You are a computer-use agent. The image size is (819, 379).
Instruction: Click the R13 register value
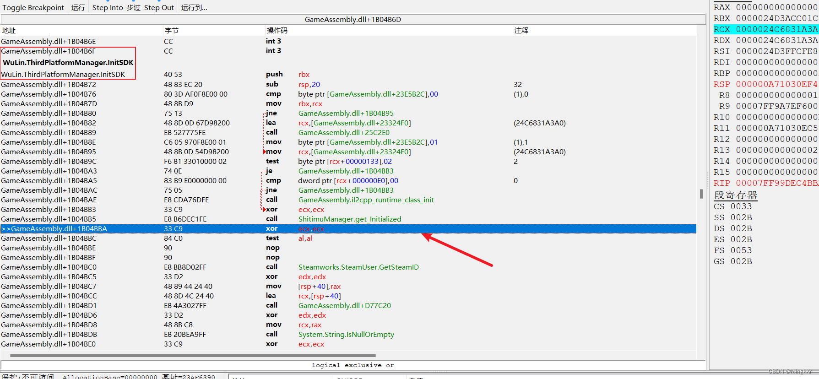click(x=777, y=150)
